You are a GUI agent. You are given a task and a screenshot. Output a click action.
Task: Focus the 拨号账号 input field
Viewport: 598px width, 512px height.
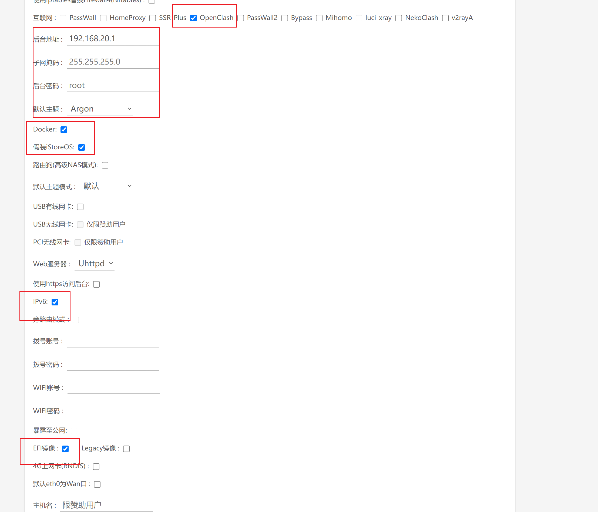(113, 341)
